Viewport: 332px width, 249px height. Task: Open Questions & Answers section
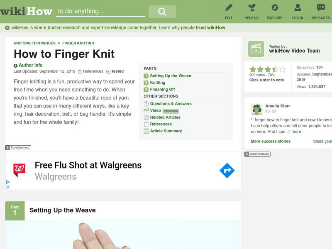point(171,104)
